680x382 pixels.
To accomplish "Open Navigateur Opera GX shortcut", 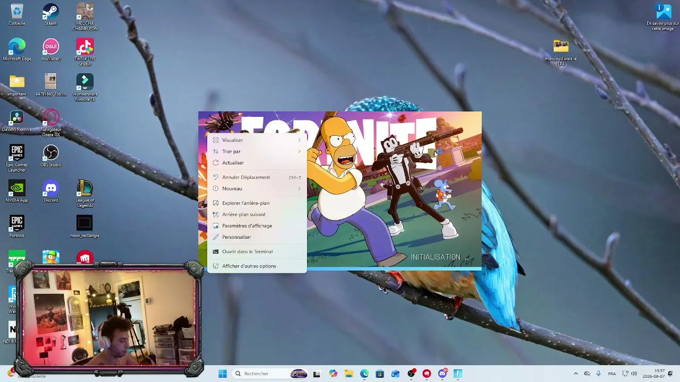I will (50, 123).
